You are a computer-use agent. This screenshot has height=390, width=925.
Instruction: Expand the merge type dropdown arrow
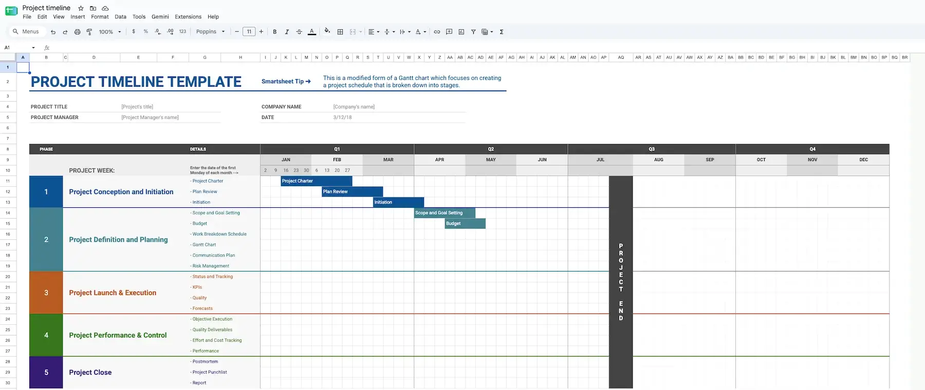tap(361, 32)
